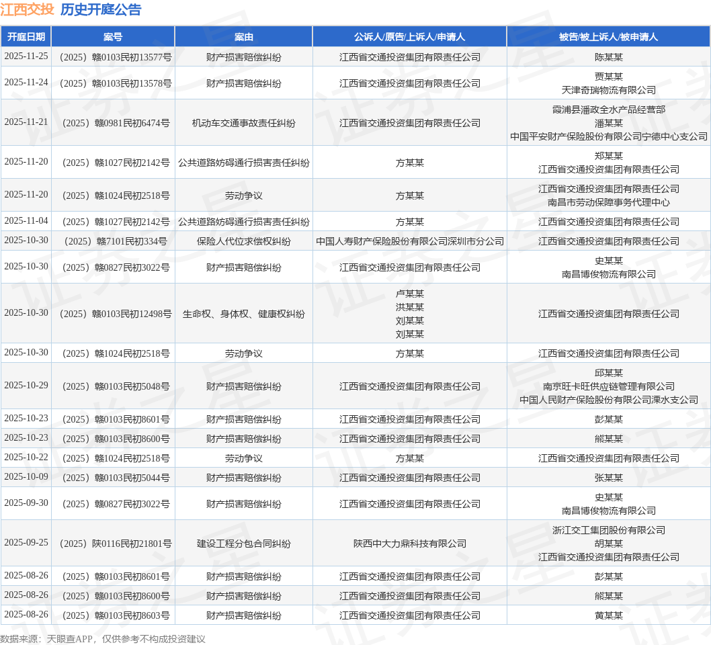Select 中国人民财产保险股份有限公司溧水支公司 text
The width and height of the screenshot is (711, 645).
(609, 400)
